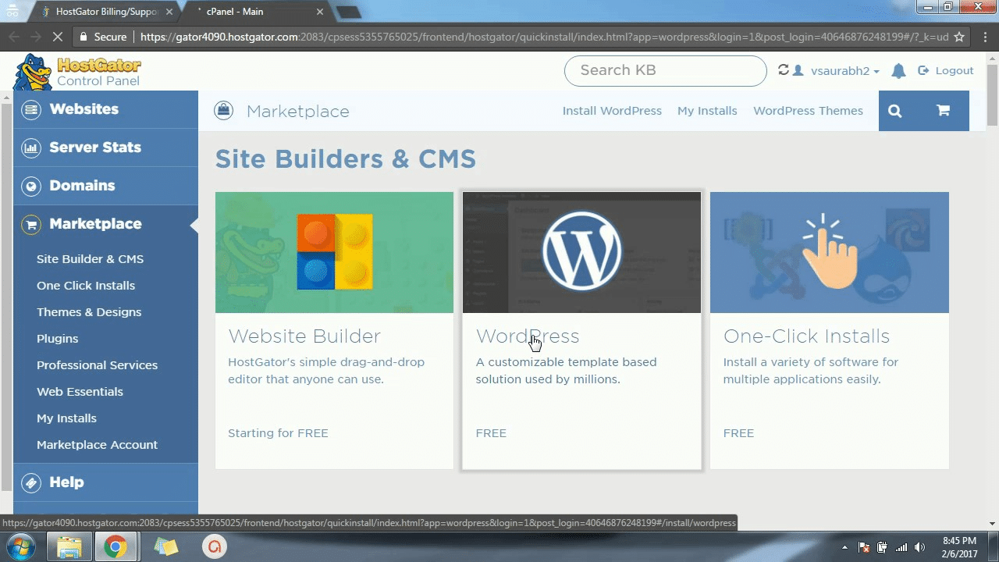Click the notifications bell icon

[x=898, y=71]
